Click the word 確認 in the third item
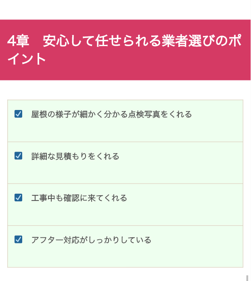This screenshot has height=281, width=251. [71, 198]
